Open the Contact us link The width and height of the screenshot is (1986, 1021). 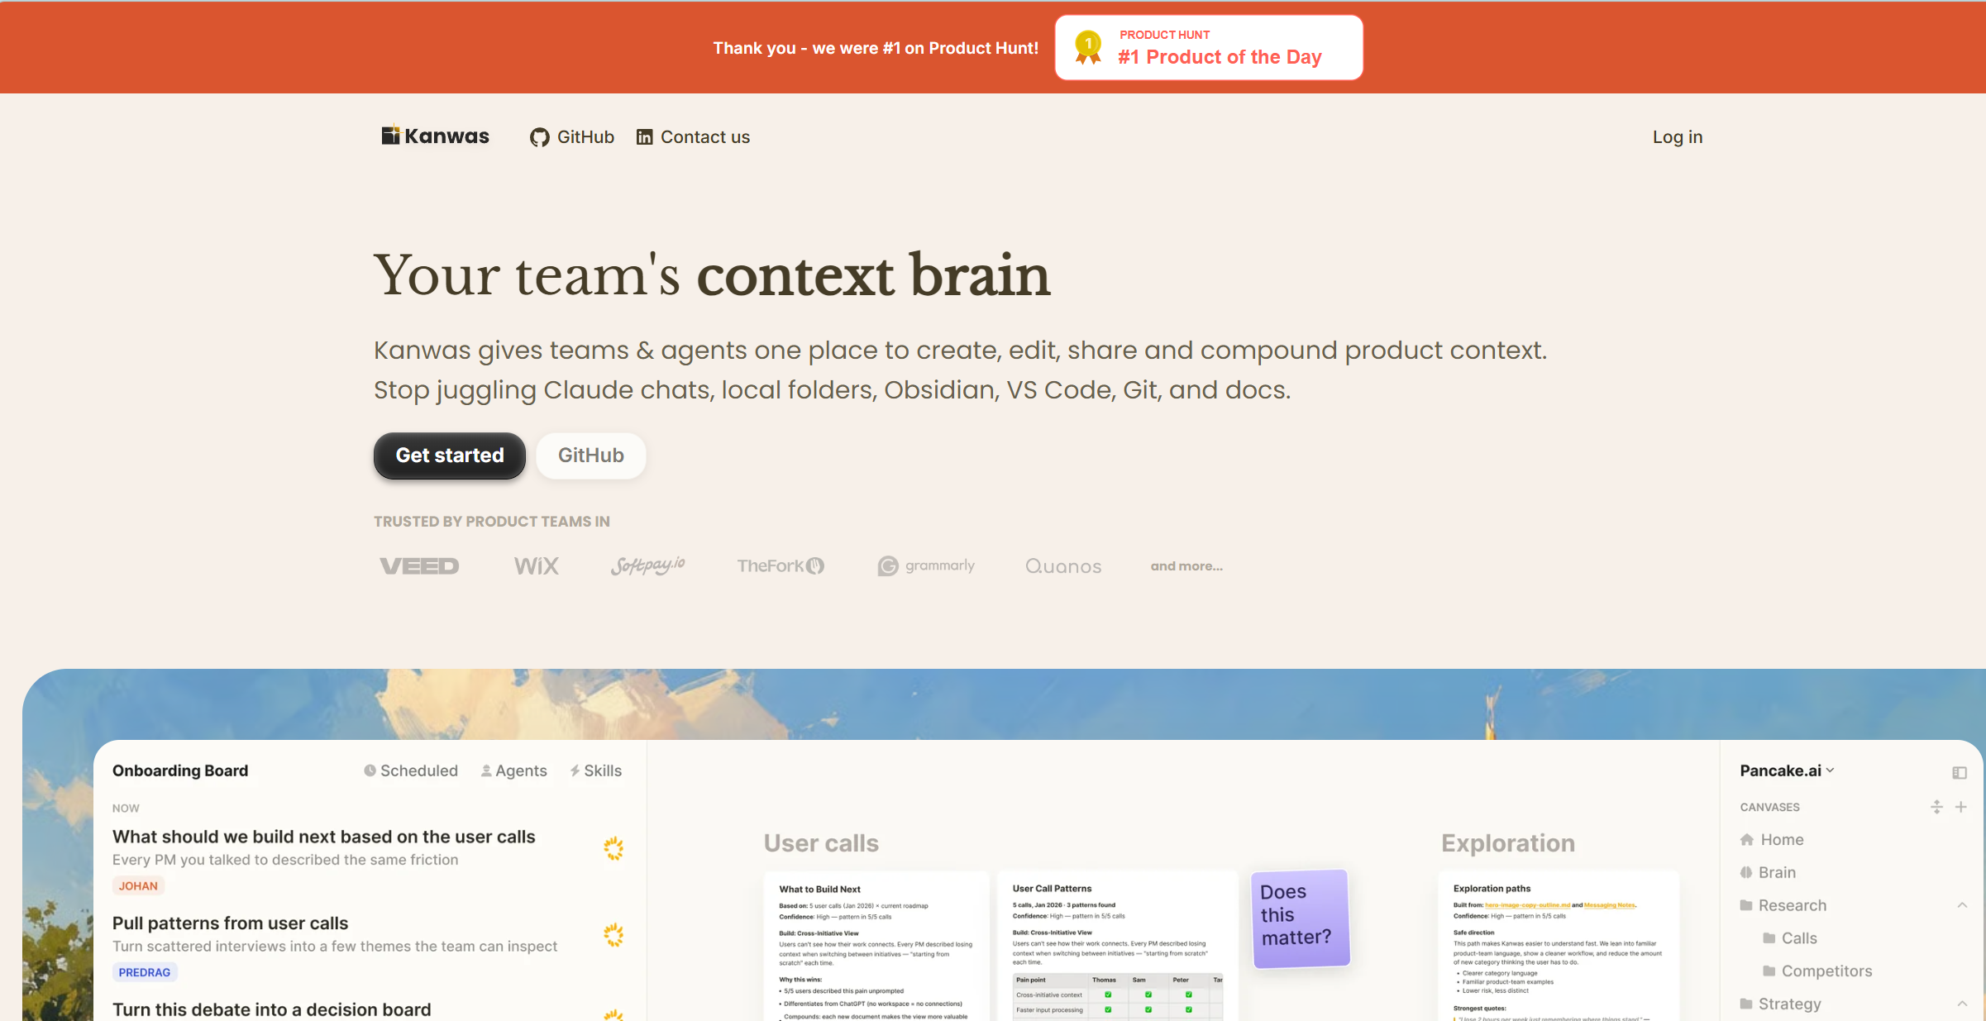[x=693, y=137]
